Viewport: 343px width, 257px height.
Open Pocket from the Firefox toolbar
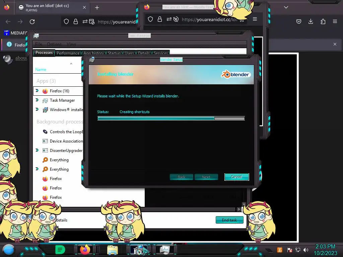pos(299,21)
